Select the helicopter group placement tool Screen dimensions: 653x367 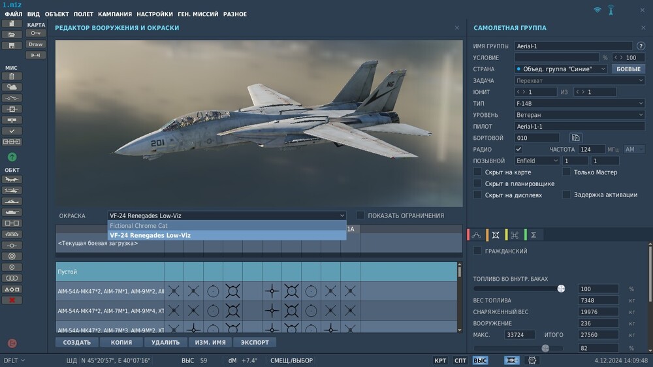click(12, 191)
